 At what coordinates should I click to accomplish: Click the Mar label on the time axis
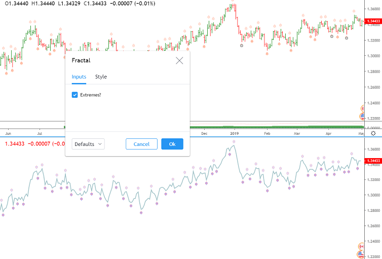click(x=297, y=133)
